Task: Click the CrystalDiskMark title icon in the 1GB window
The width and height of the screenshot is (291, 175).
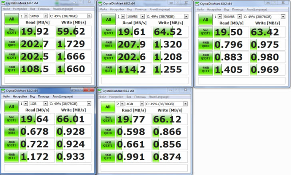Action: [x=3, y=90]
